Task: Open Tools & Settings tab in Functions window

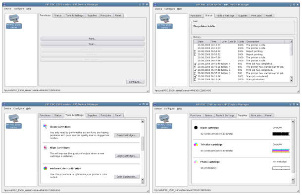Action: coord(75,16)
